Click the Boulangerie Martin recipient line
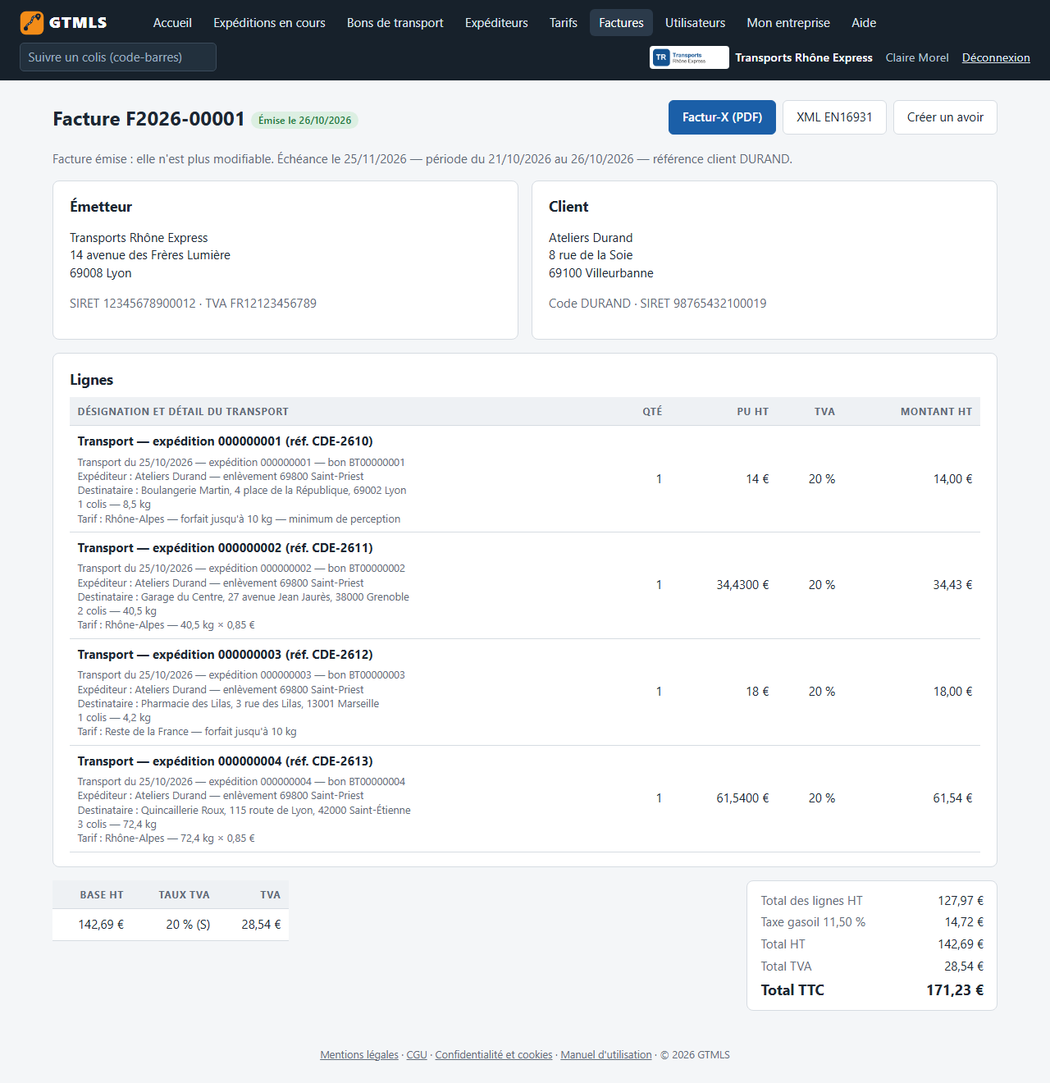This screenshot has width=1050, height=1083. pos(242,491)
